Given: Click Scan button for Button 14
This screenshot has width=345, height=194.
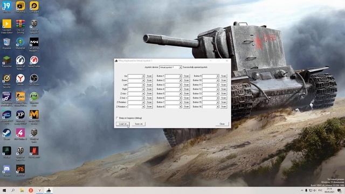Looking at the screenshot, I should [224, 98].
